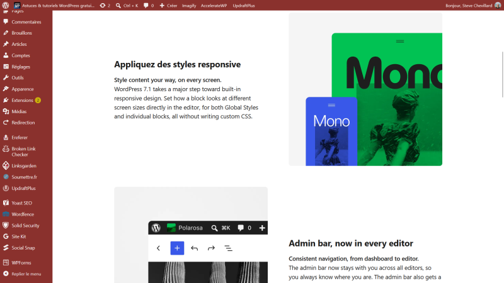The height and width of the screenshot is (283, 504).
Task: Open the UpdraftPlus admin bar menu
Action: tap(244, 6)
